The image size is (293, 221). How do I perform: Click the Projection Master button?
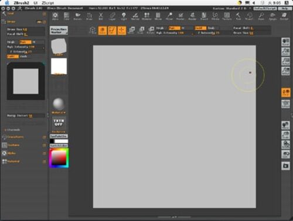point(59,30)
